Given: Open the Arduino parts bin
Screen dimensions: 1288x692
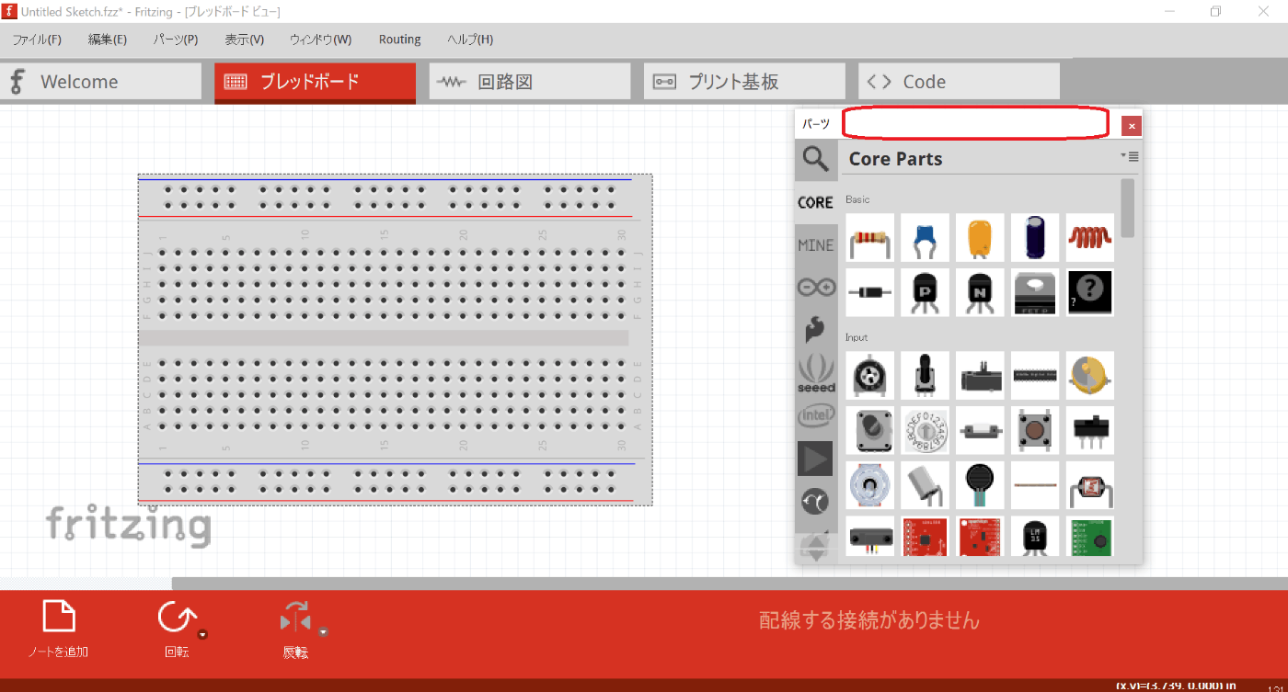Looking at the screenshot, I should (816, 288).
